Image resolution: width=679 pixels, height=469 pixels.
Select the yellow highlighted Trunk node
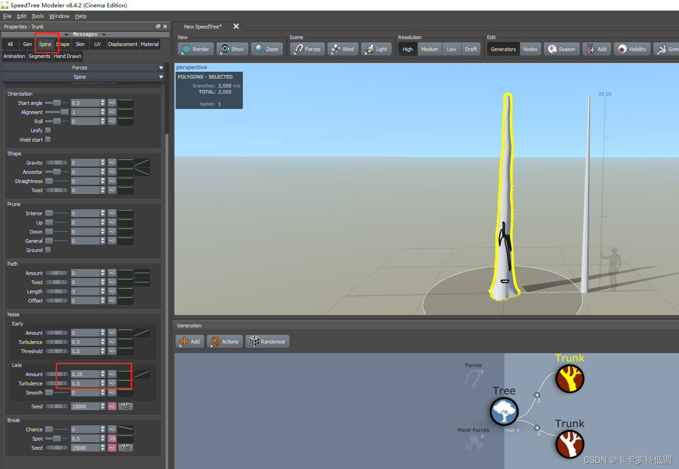tap(569, 378)
